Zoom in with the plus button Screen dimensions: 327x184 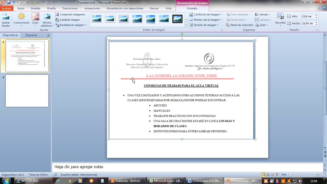tap(318, 175)
